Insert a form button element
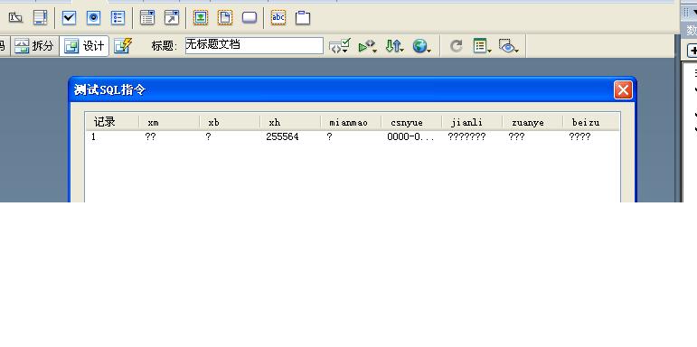This screenshot has height=347, width=697. coord(250,18)
